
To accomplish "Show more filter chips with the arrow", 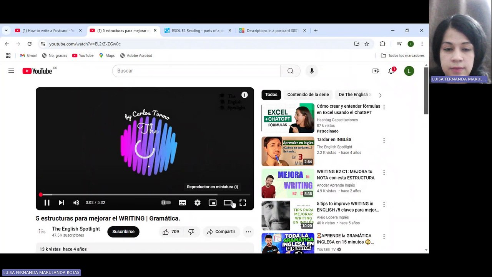I will tap(380, 95).
